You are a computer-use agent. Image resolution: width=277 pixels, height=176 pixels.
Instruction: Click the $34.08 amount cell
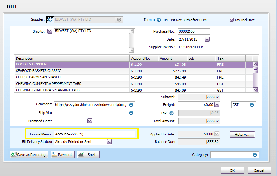click(x=173, y=65)
